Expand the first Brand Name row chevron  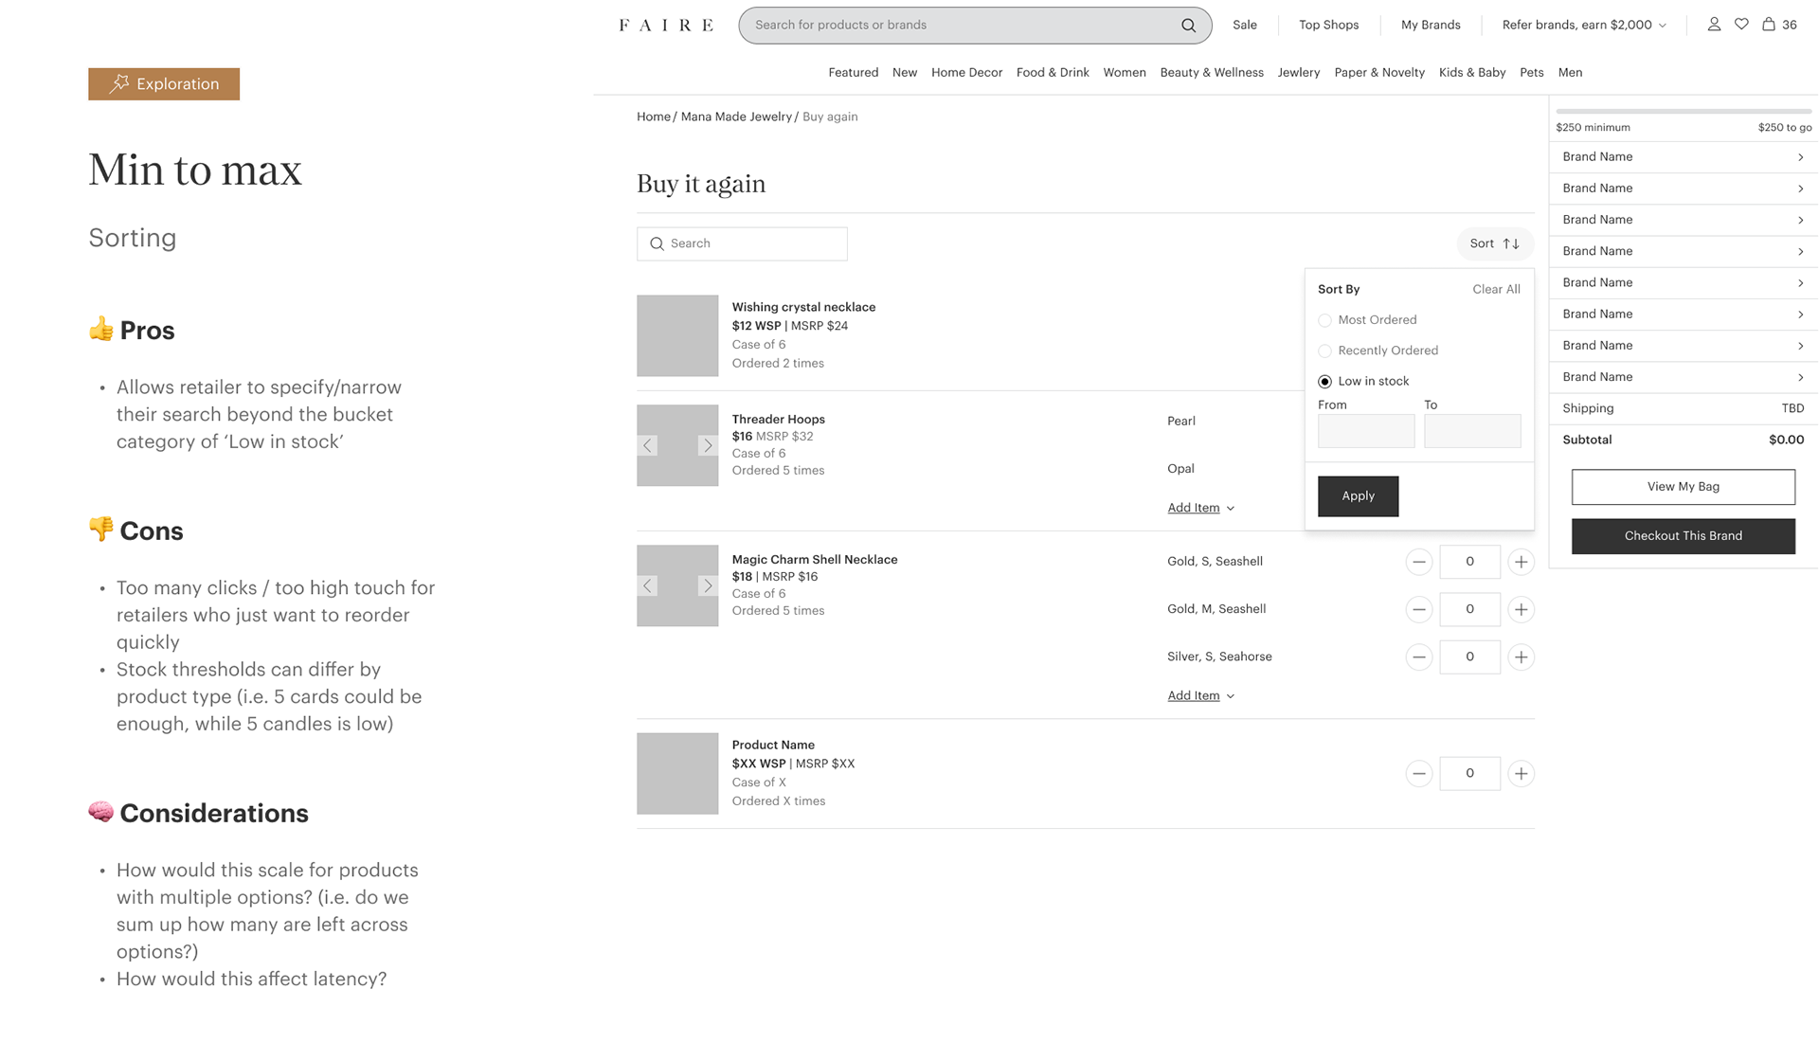point(1800,157)
